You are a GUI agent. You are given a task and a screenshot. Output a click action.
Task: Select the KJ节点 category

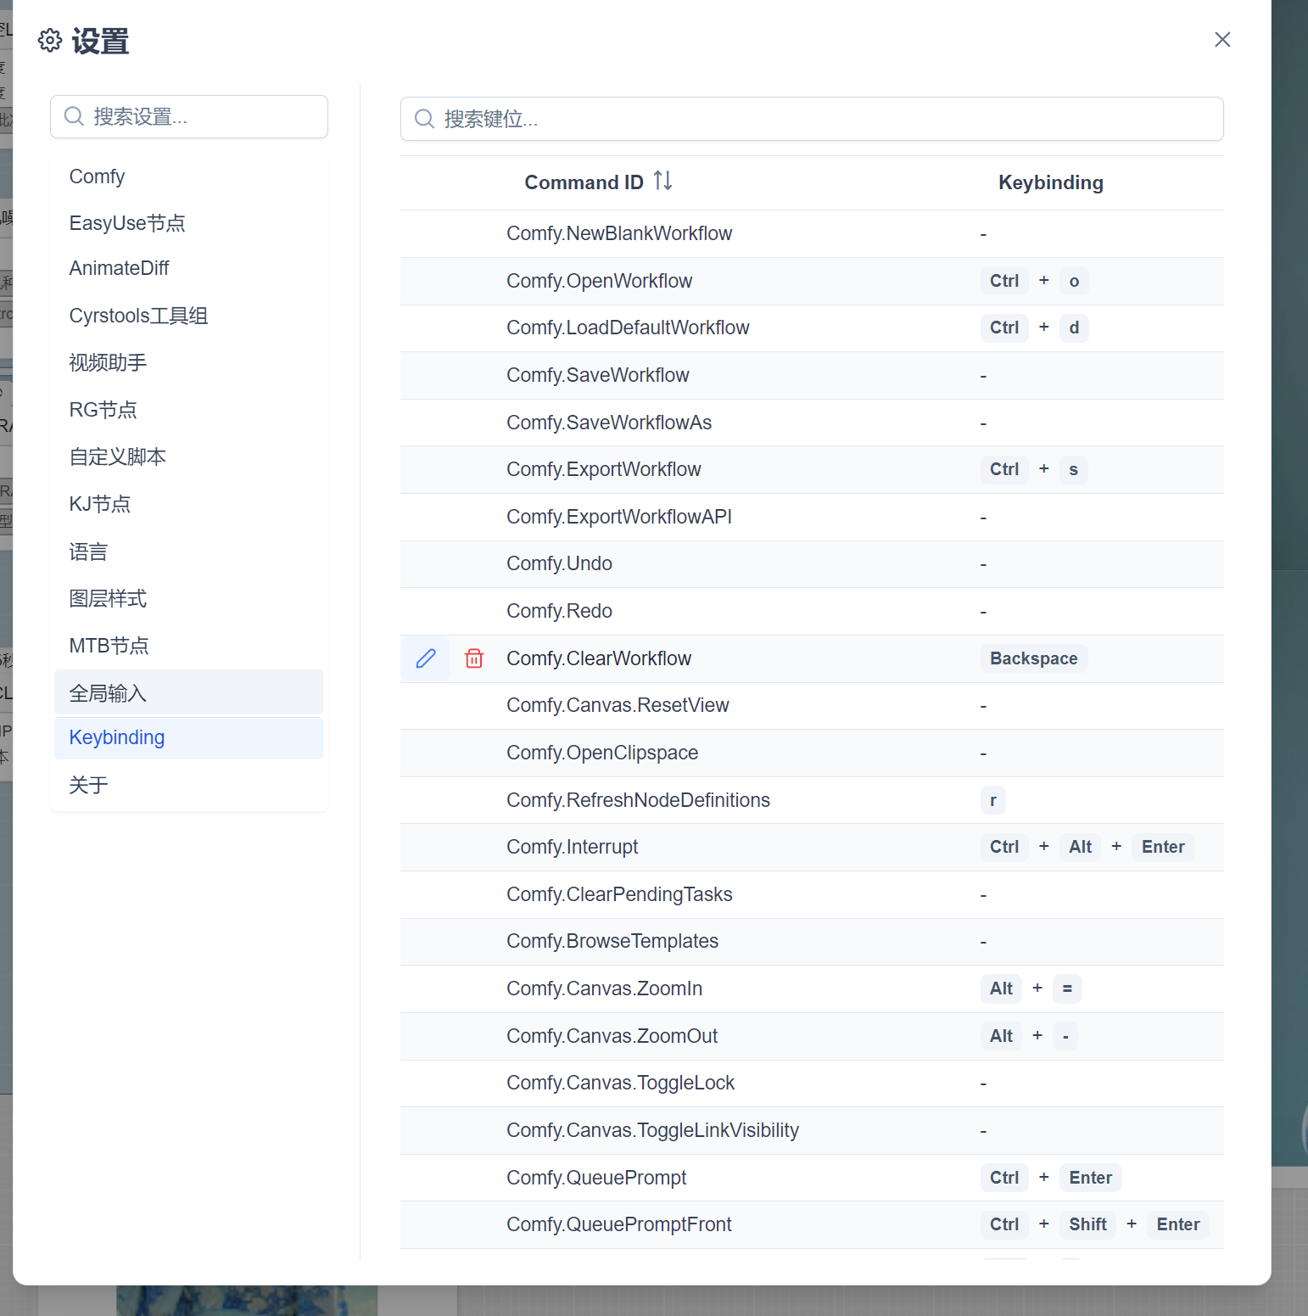tap(99, 503)
